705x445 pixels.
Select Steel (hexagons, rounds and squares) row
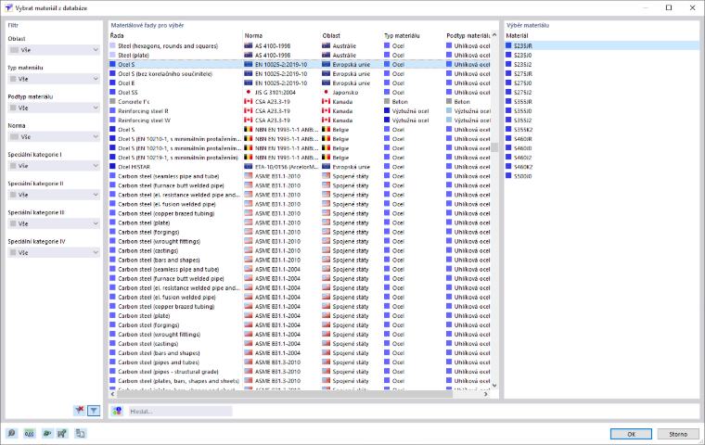(300, 45)
